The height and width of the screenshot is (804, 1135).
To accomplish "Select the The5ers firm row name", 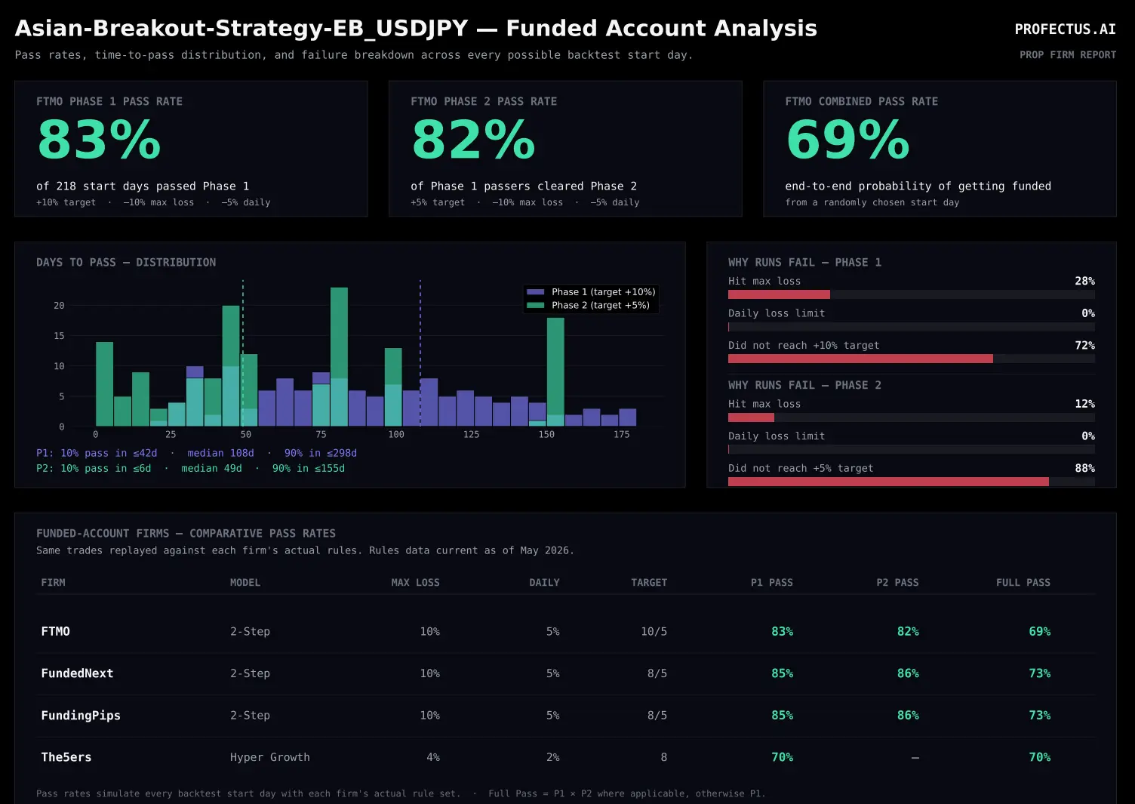I will click(x=66, y=757).
